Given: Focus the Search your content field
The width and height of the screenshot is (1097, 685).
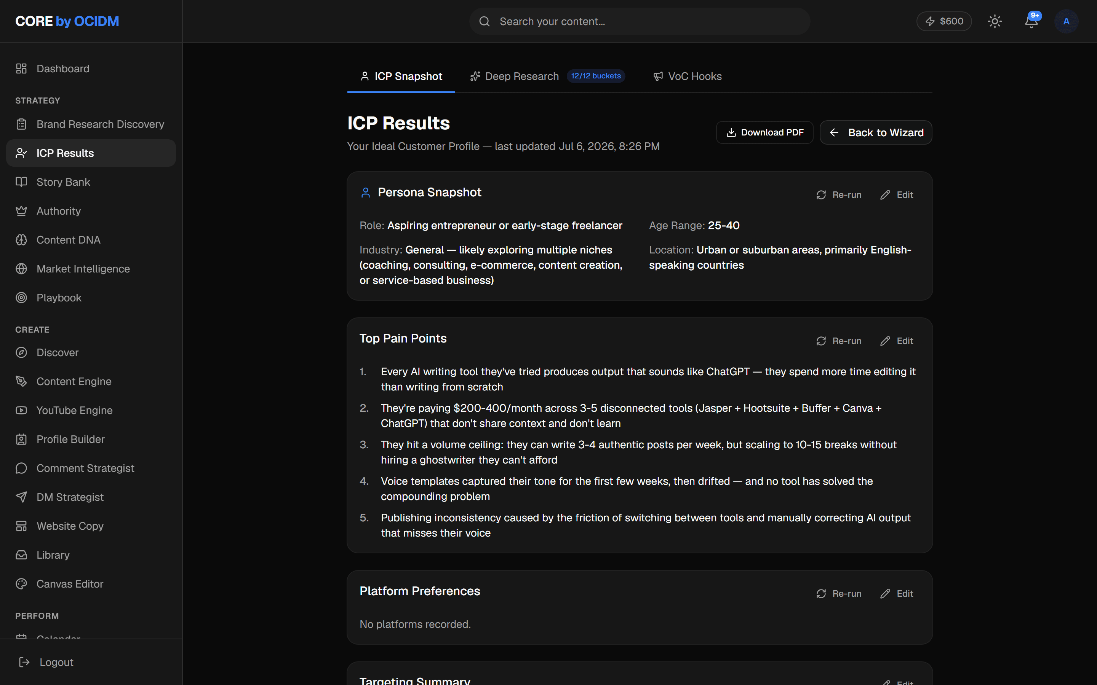Looking at the screenshot, I should [x=640, y=21].
